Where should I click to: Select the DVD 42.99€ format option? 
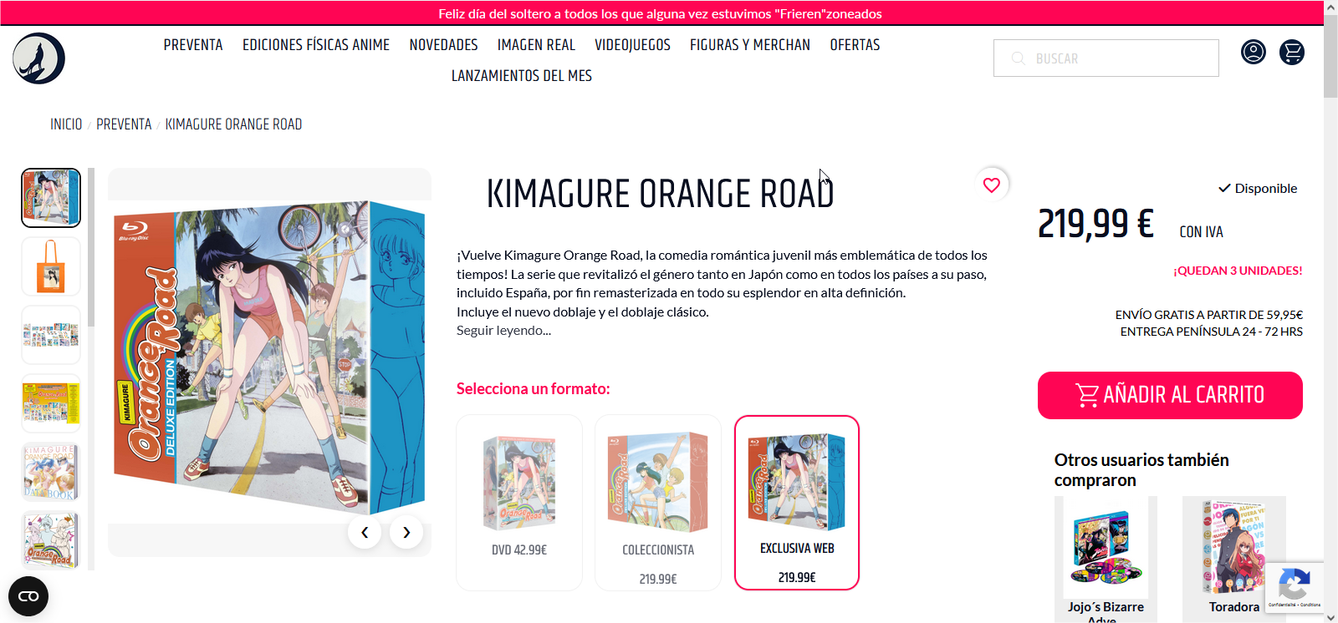tap(519, 503)
